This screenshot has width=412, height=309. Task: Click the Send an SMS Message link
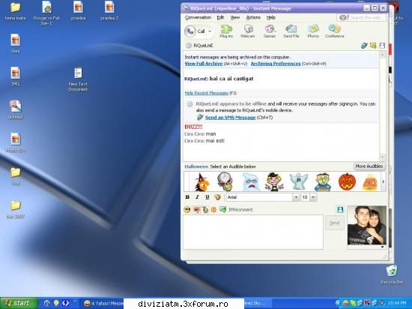click(230, 118)
